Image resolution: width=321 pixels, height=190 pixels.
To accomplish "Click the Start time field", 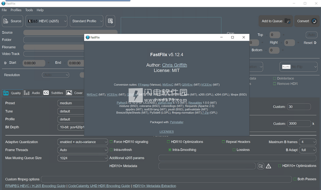I will pos(34,63).
